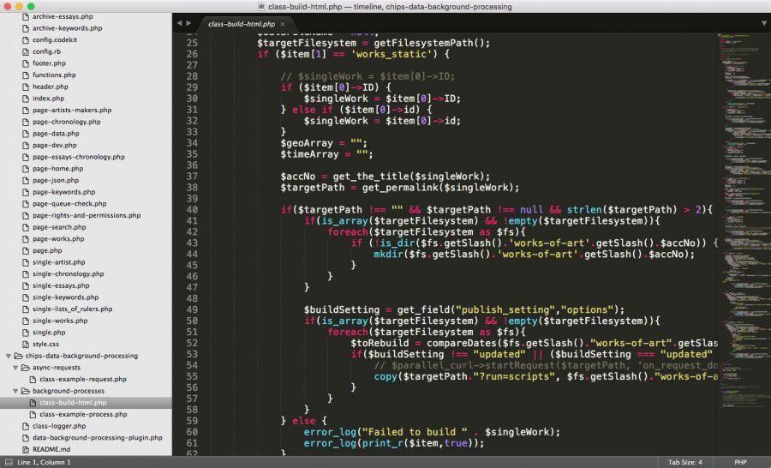Collapse the chips-data-background-processing folder
771x468 pixels.
tap(8, 356)
